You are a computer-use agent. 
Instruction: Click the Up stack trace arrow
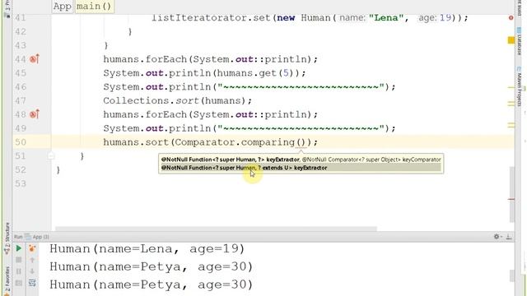tap(32, 260)
